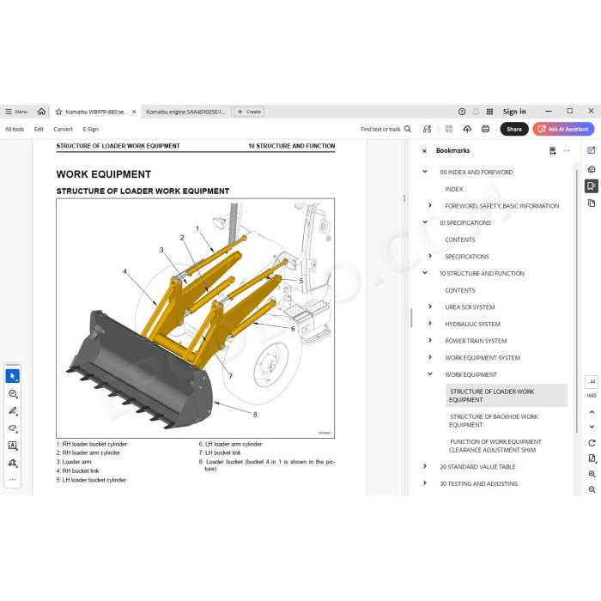Open the notifications bell icon
Image resolution: width=601 pixels, height=601 pixels.
click(x=476, y=112)
